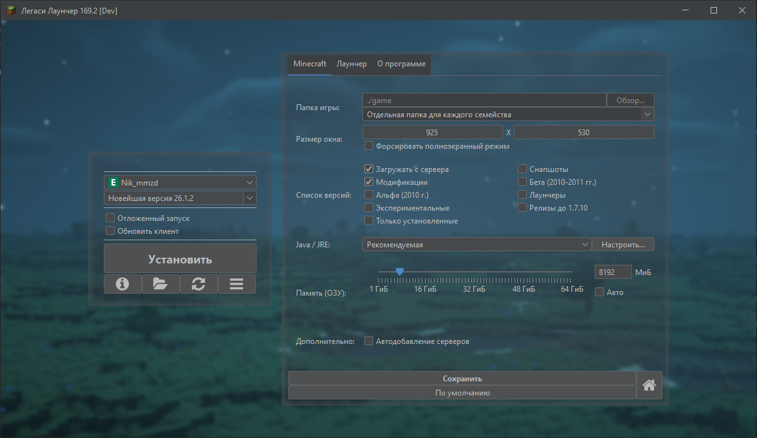Viewport: 757px width, 438px height.
Task: Open the hamburger menu icon button
Action: tap(237, 283)
